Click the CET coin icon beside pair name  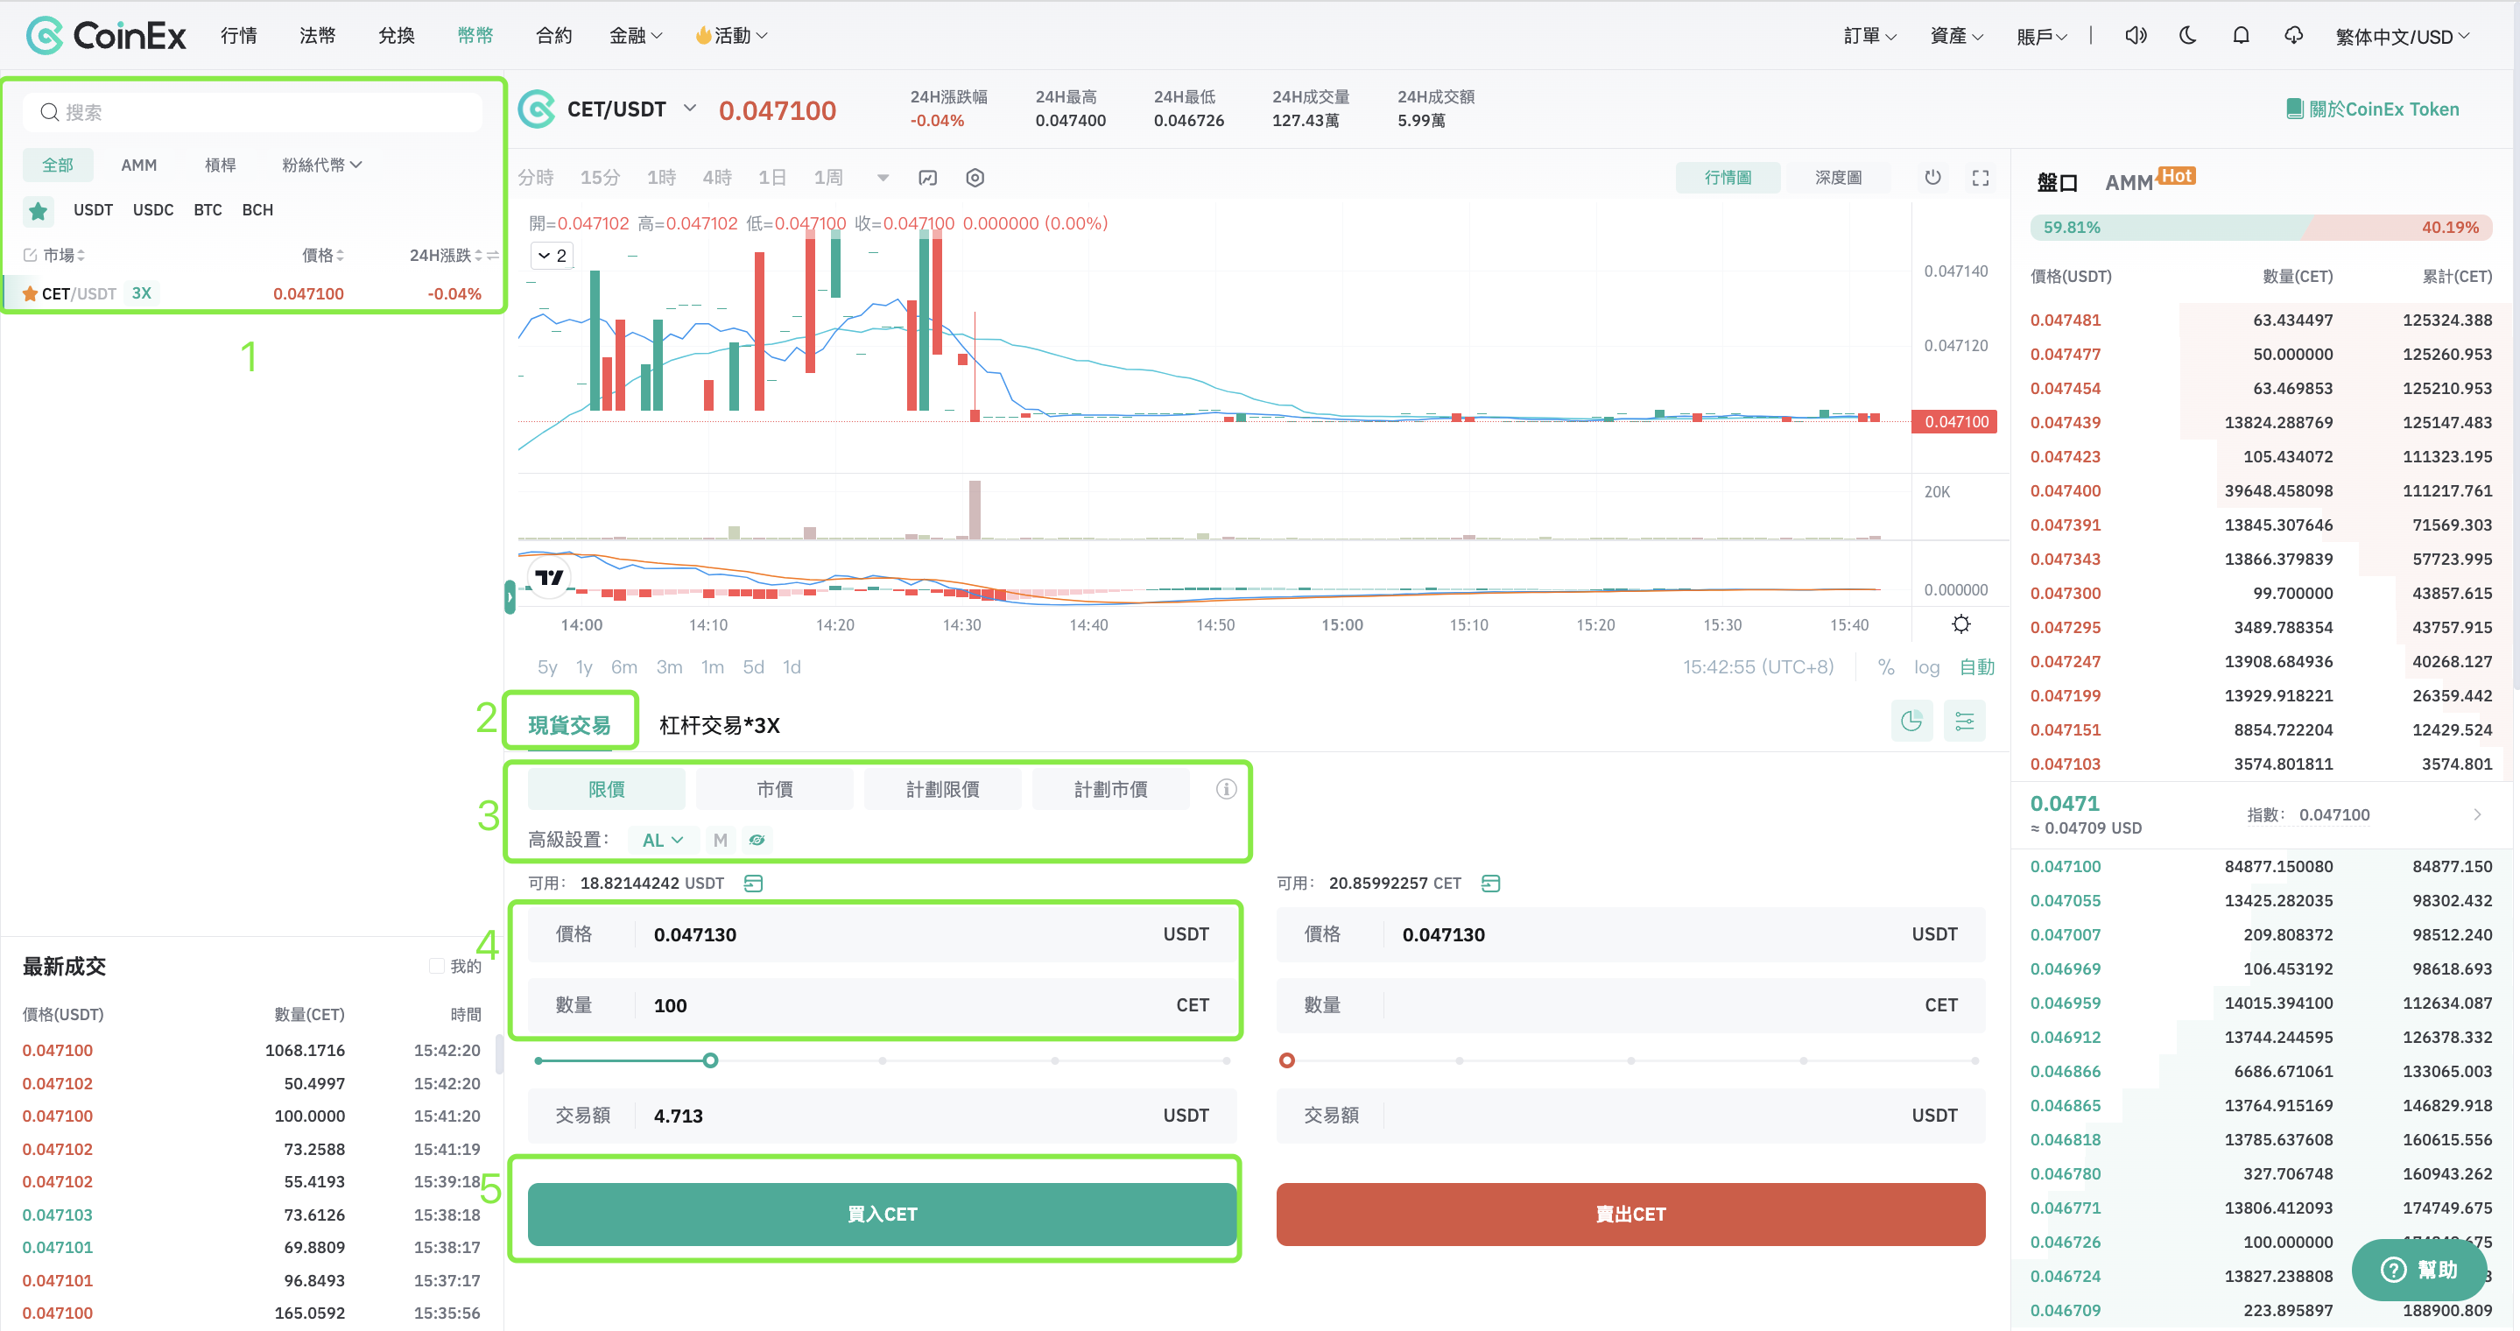537,109
